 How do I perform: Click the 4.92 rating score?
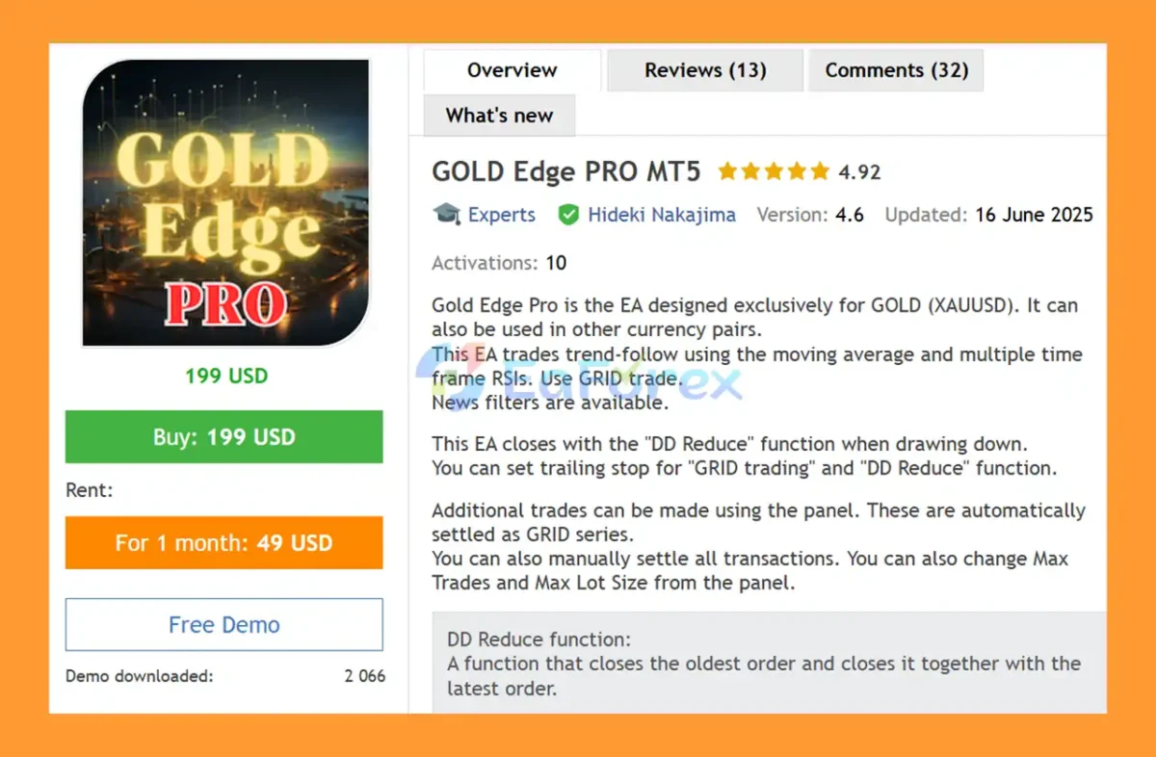(x=859, y=173)
